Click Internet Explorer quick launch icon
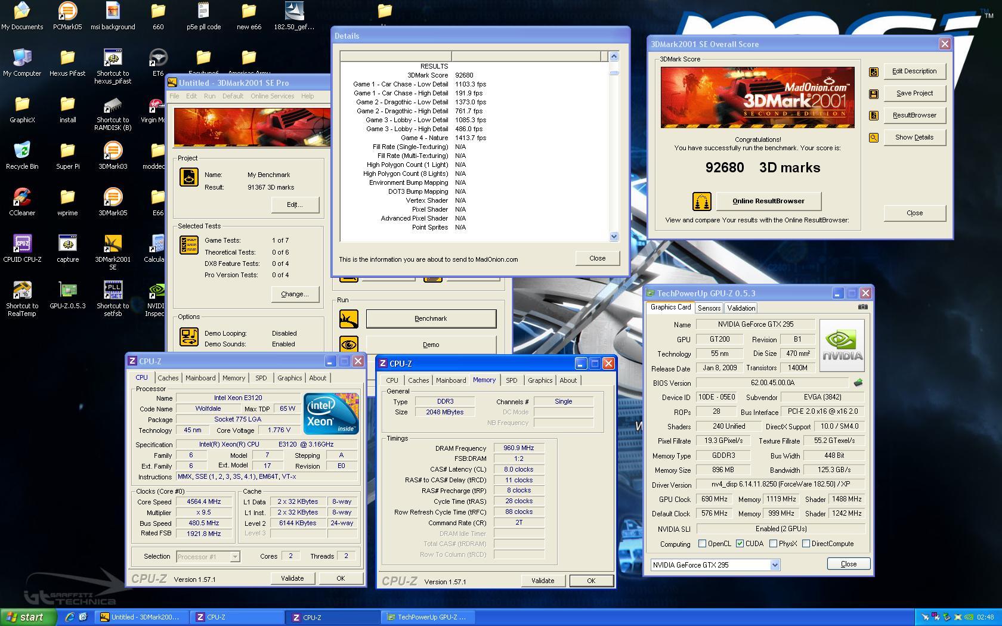The width and height of the screenshot is (1002, 626). [69, 617]
